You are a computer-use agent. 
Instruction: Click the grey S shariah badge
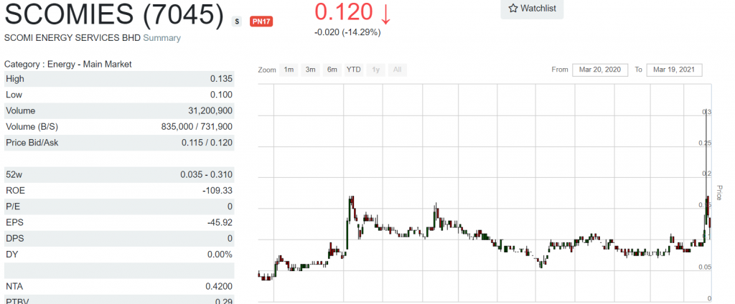pos(237,21)
